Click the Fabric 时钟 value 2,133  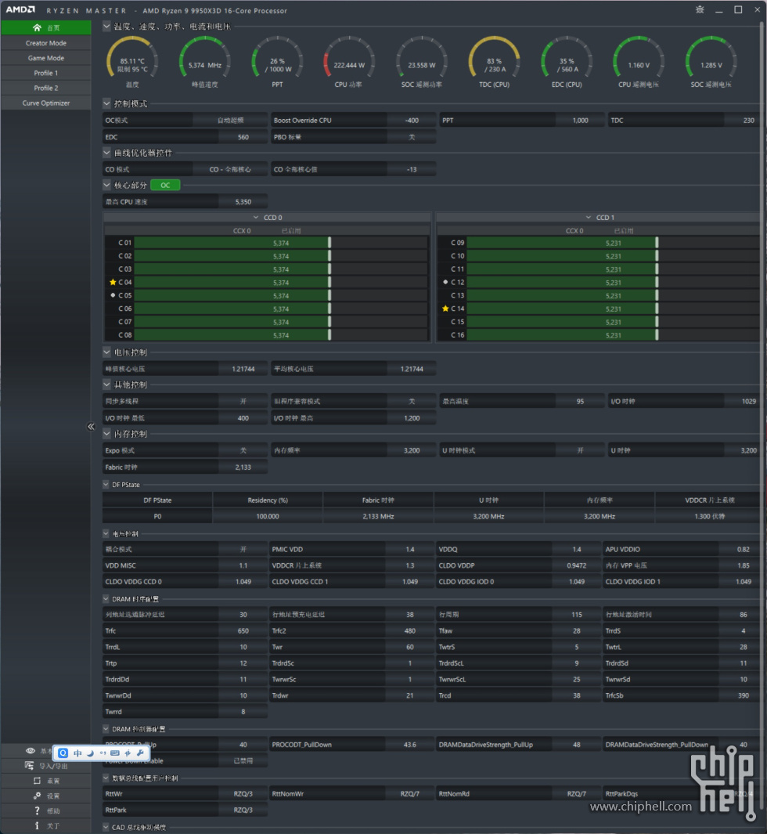pos(243,467)
